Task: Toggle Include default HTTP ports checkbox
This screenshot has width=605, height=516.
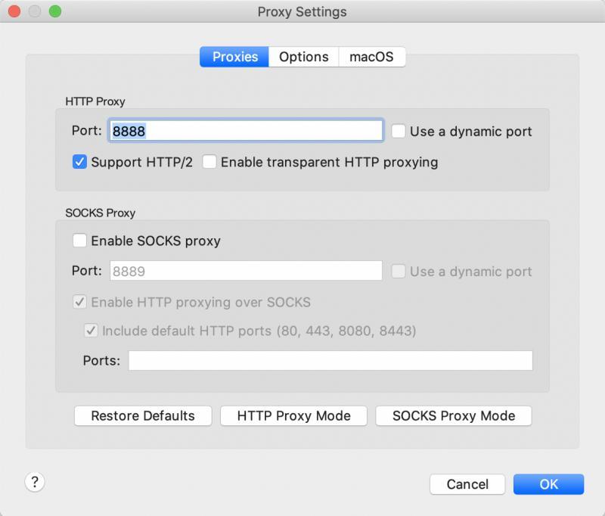Action: (x=91, y=331)
